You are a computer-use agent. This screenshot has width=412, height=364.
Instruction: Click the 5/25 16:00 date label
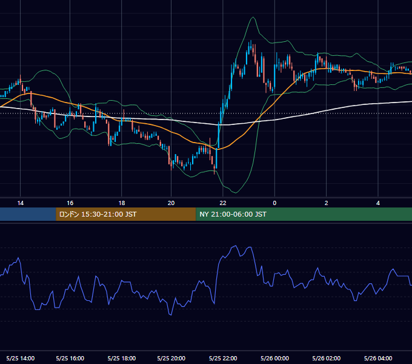tap(70, 358)
